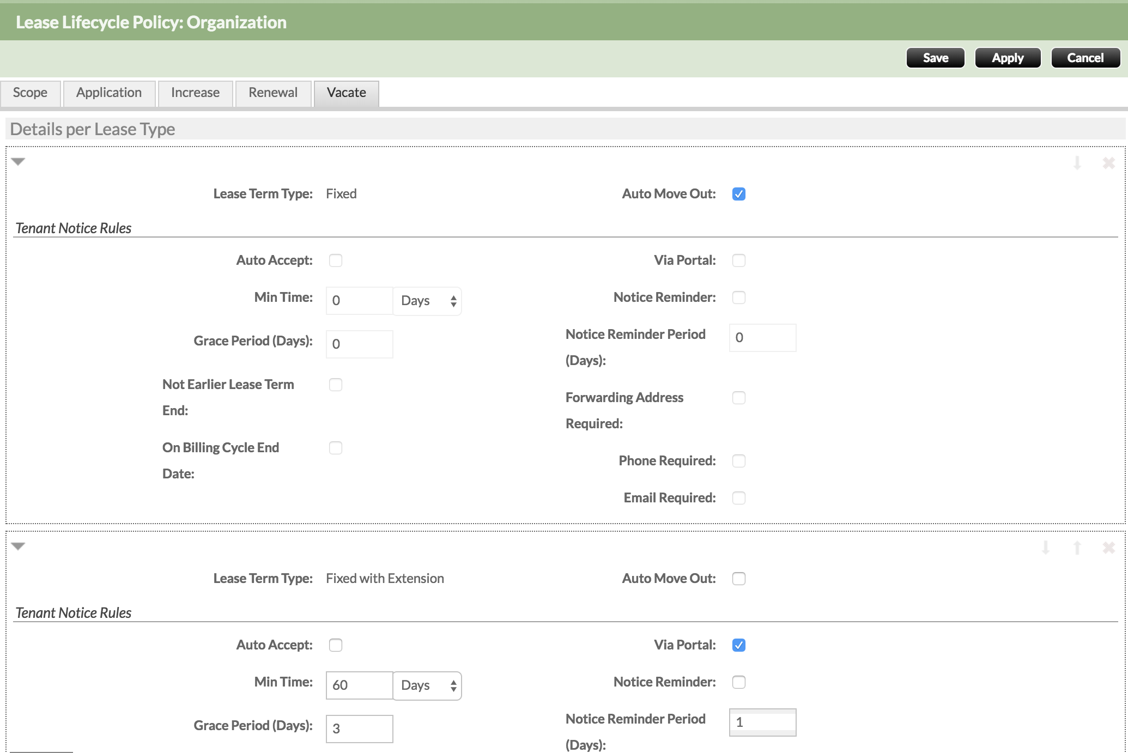This screenshot has height=753, width=1128.
Task: Enable Via Portal for Fixed lease
Action: point(739,260)
